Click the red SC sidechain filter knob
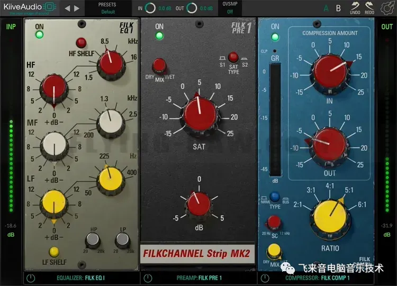The height and width of the screenshot is (286, 397). point(274,223)
